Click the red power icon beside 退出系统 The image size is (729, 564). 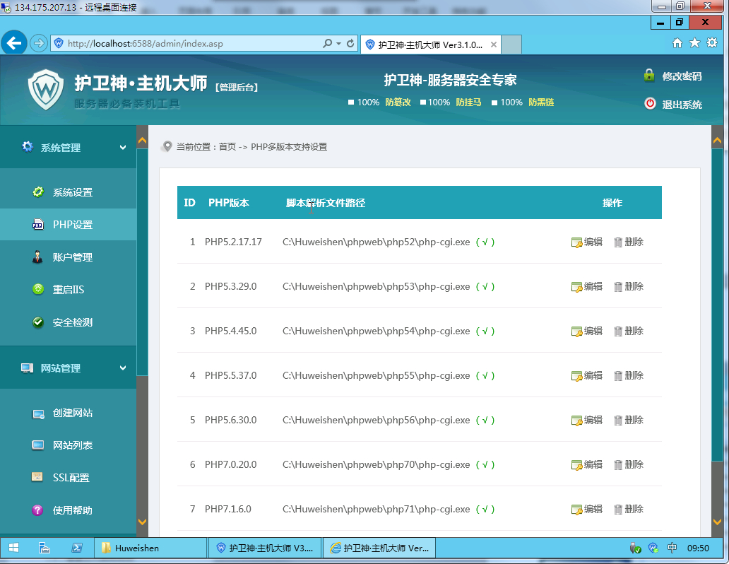click(x=650, y=103)
